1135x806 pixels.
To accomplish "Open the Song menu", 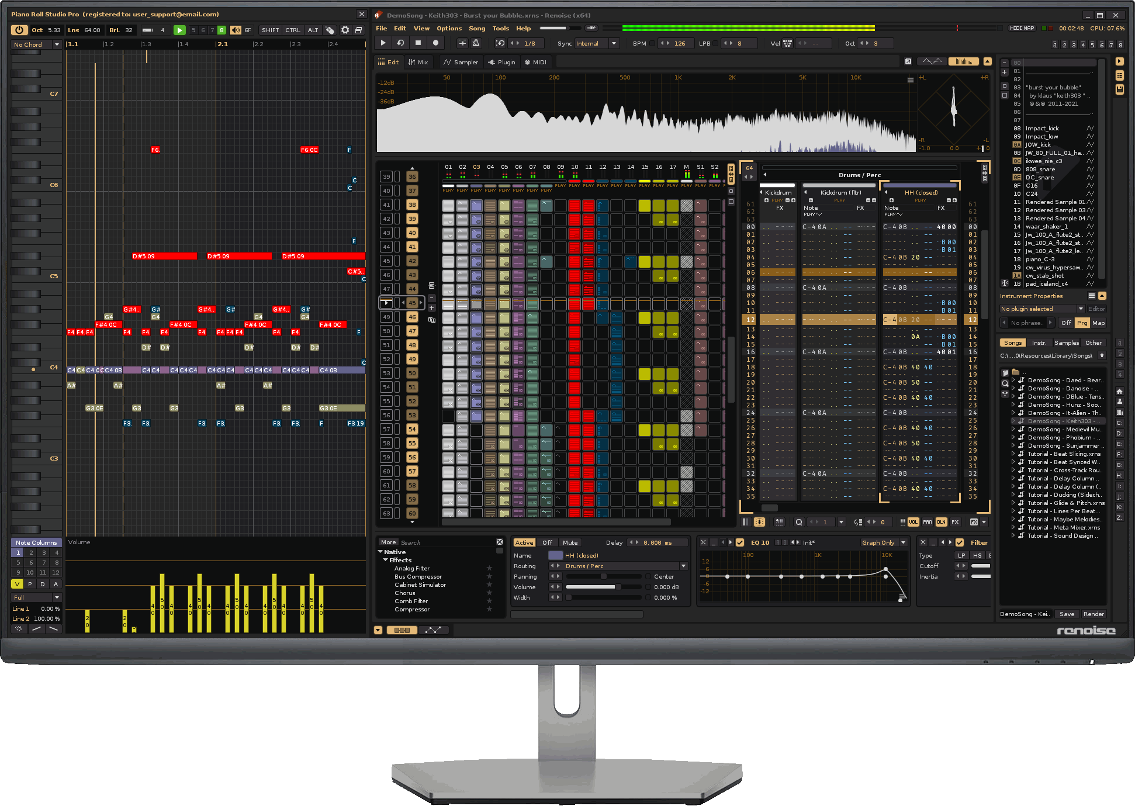I will pos(477,28).
